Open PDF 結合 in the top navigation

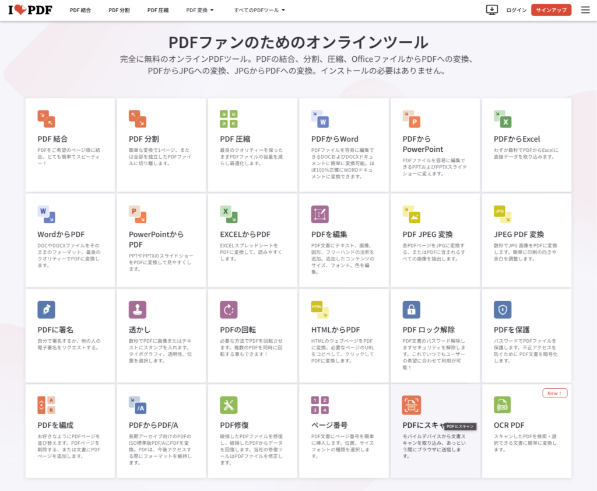(80, 11)
